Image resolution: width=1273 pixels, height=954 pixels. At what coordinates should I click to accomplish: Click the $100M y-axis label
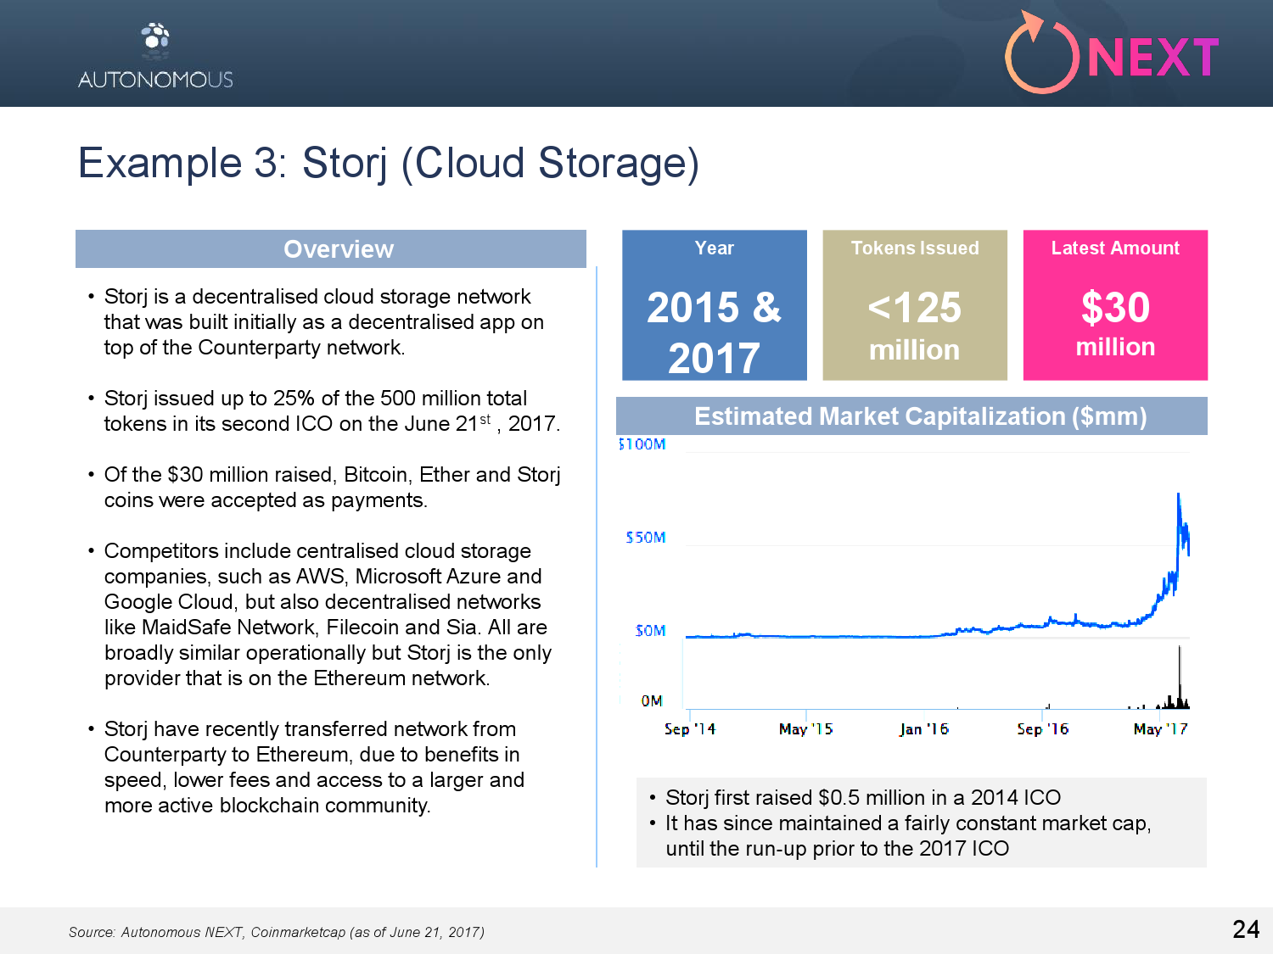[x=642, y=444]
